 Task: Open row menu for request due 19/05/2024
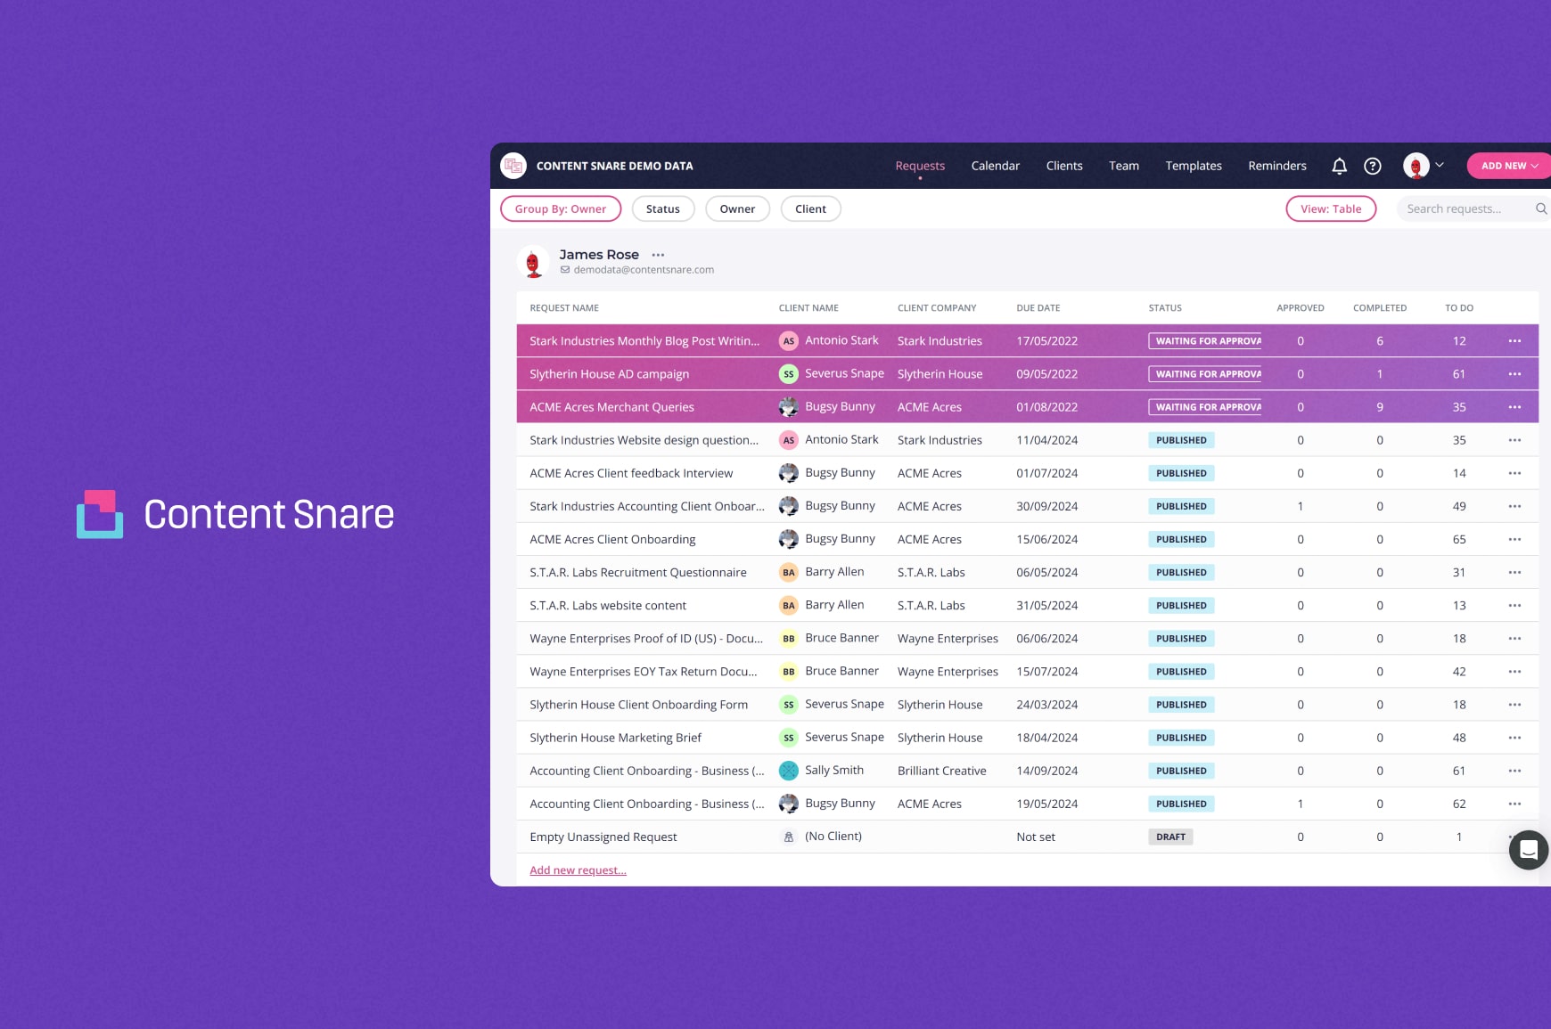1514,804
